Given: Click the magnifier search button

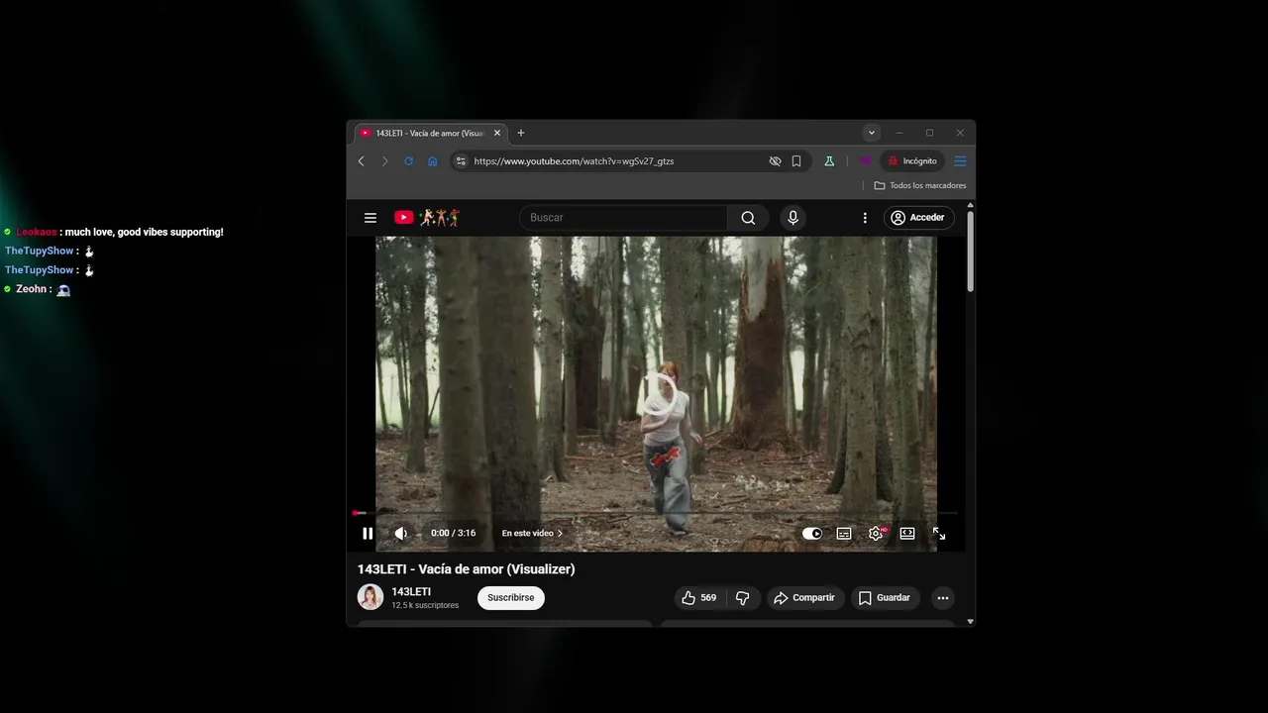Looking at the screenshot, I should 748,218.
